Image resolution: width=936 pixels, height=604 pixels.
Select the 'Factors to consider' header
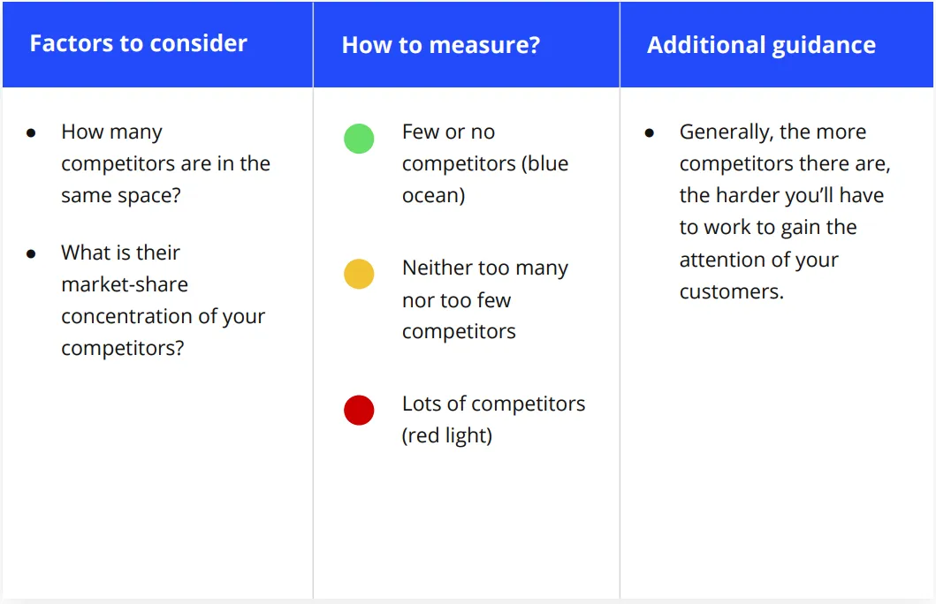click(x=139, y=43)
